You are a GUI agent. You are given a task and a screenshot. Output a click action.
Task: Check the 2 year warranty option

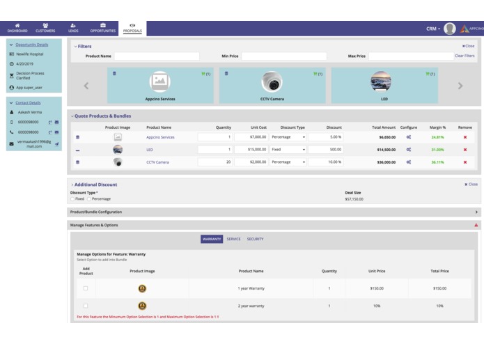86,306
